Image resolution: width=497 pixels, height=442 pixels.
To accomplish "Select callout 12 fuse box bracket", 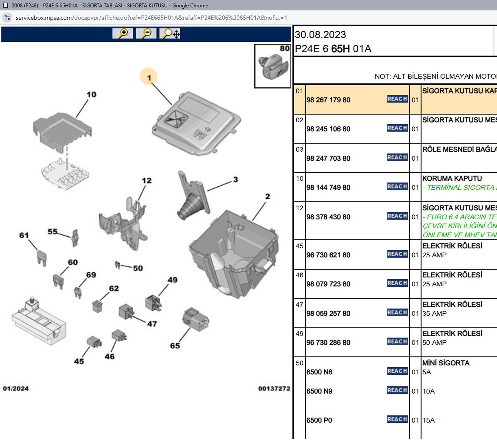I will point(146,181).
